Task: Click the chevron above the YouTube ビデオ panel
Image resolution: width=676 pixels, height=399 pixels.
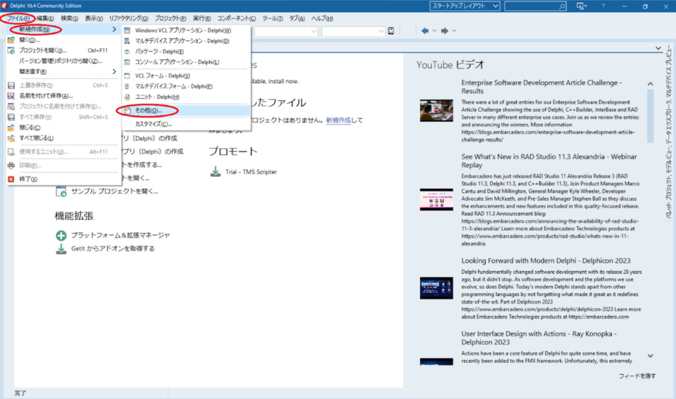Action: tap(658, 48)
